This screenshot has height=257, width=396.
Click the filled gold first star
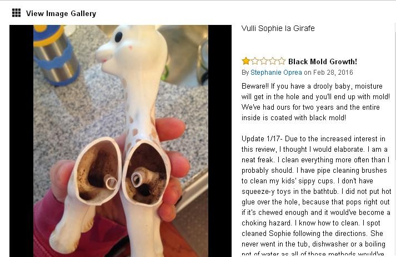pos(245,61)
